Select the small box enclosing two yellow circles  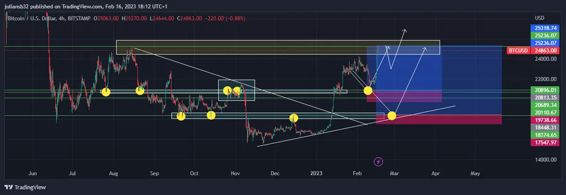(236, 90)
